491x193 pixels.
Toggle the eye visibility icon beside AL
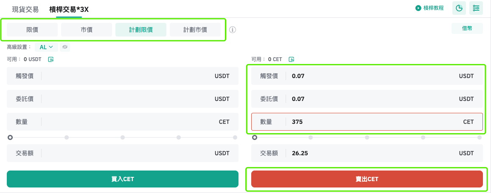point(65,47)
